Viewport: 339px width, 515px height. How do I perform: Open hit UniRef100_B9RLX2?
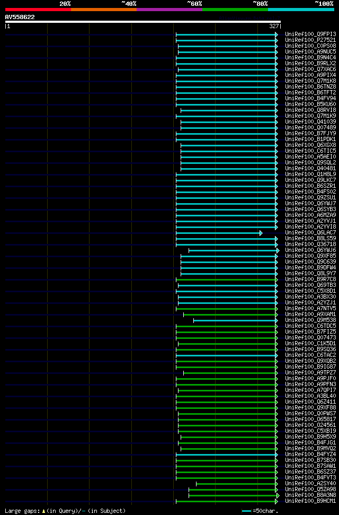point(310,64)
